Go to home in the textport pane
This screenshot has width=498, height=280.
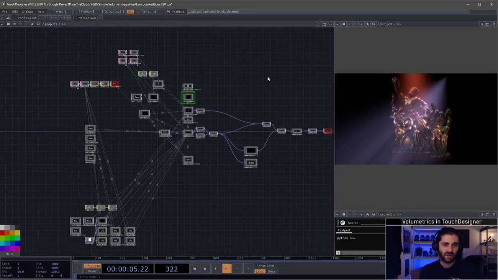coord(373,214)
